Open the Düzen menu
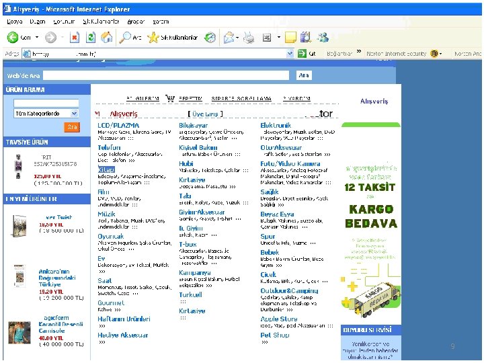The image size is (484, 363). (x=38, y=22)
